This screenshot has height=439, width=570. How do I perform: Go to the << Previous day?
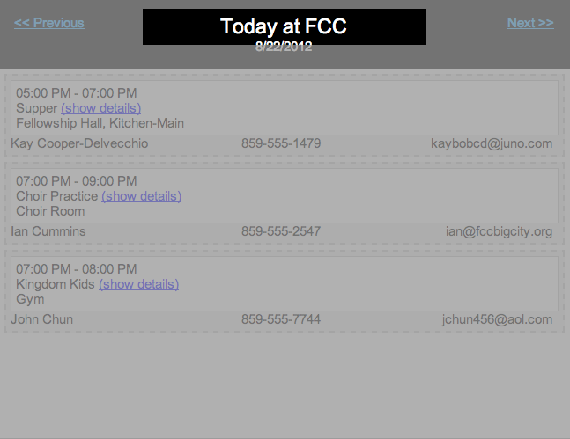tap(49, 23)
